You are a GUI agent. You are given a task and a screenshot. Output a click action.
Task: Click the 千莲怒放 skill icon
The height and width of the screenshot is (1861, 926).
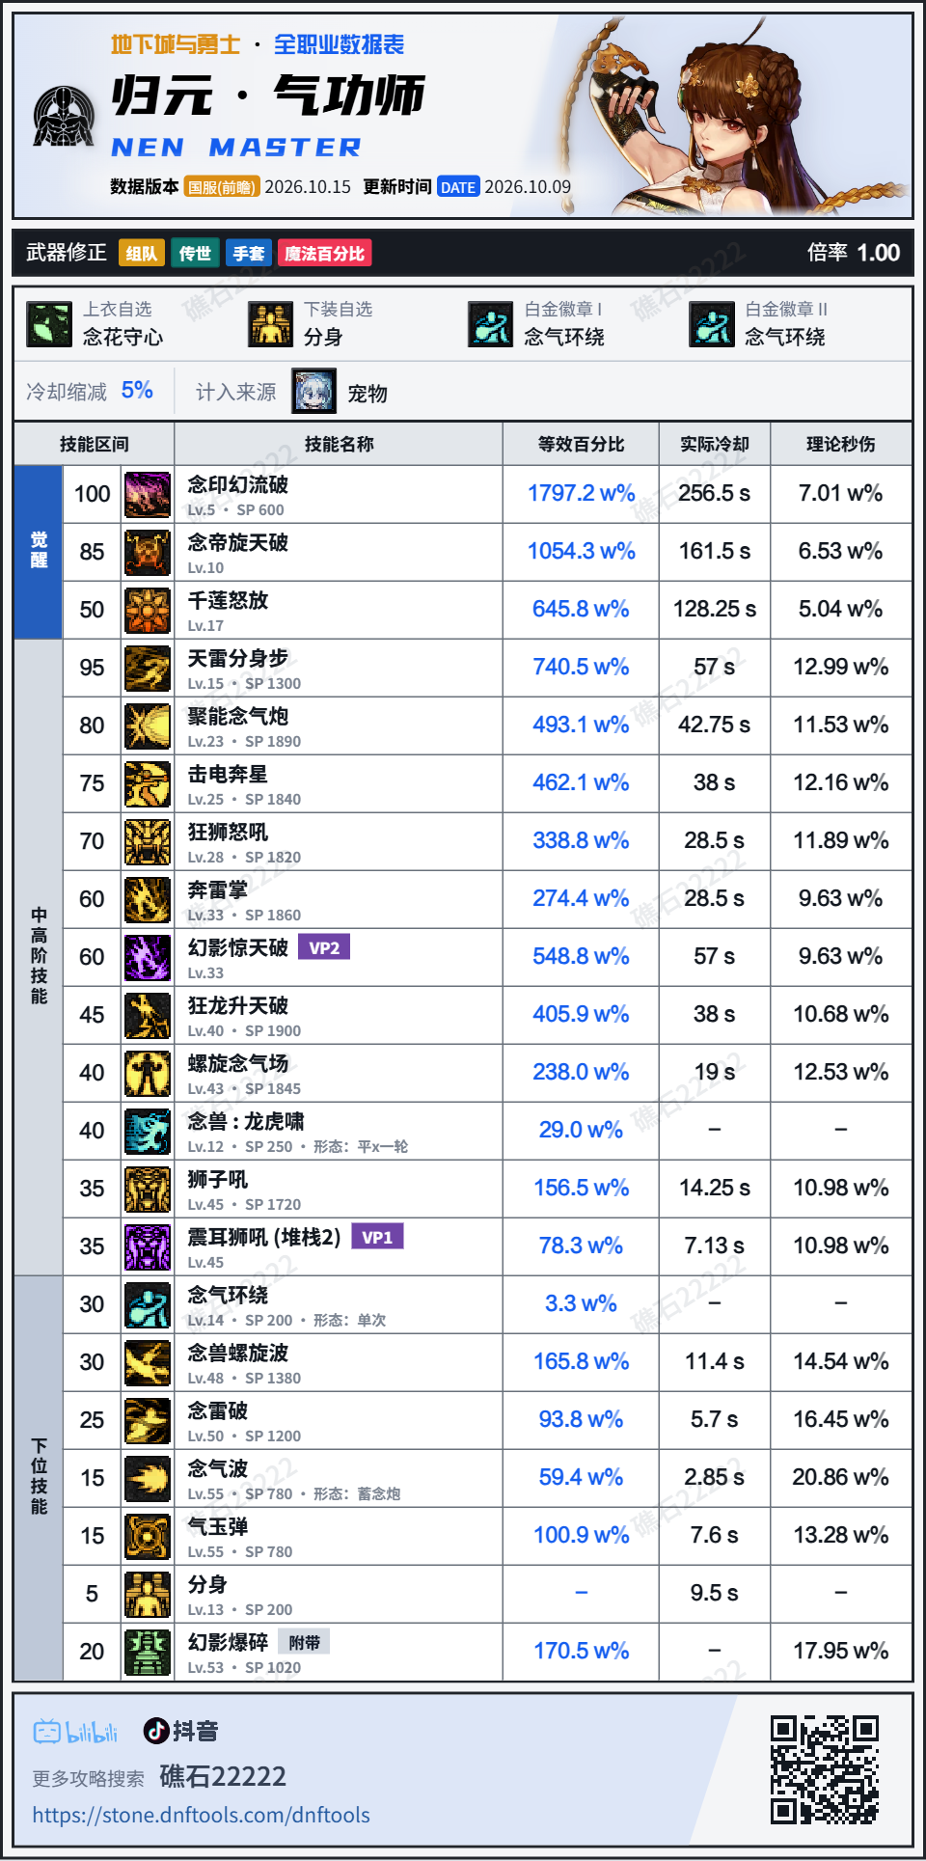click(x=148, y=610)
